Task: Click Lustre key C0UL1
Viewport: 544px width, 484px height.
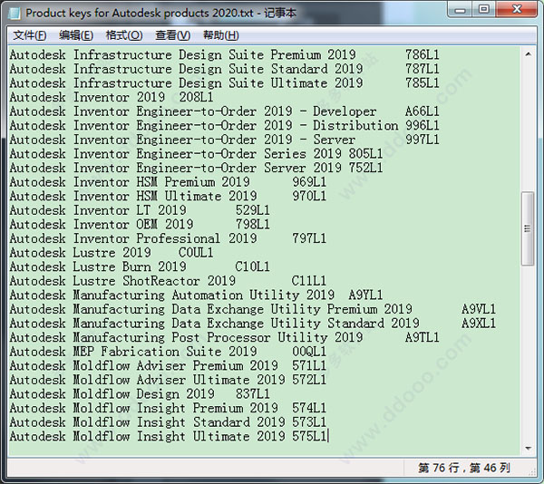Action: pyautogui.click(x=196, y=253)
